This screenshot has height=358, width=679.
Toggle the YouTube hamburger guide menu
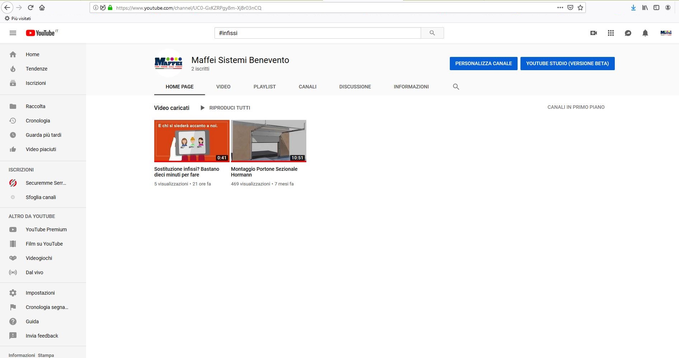click(x=13, y=33)
